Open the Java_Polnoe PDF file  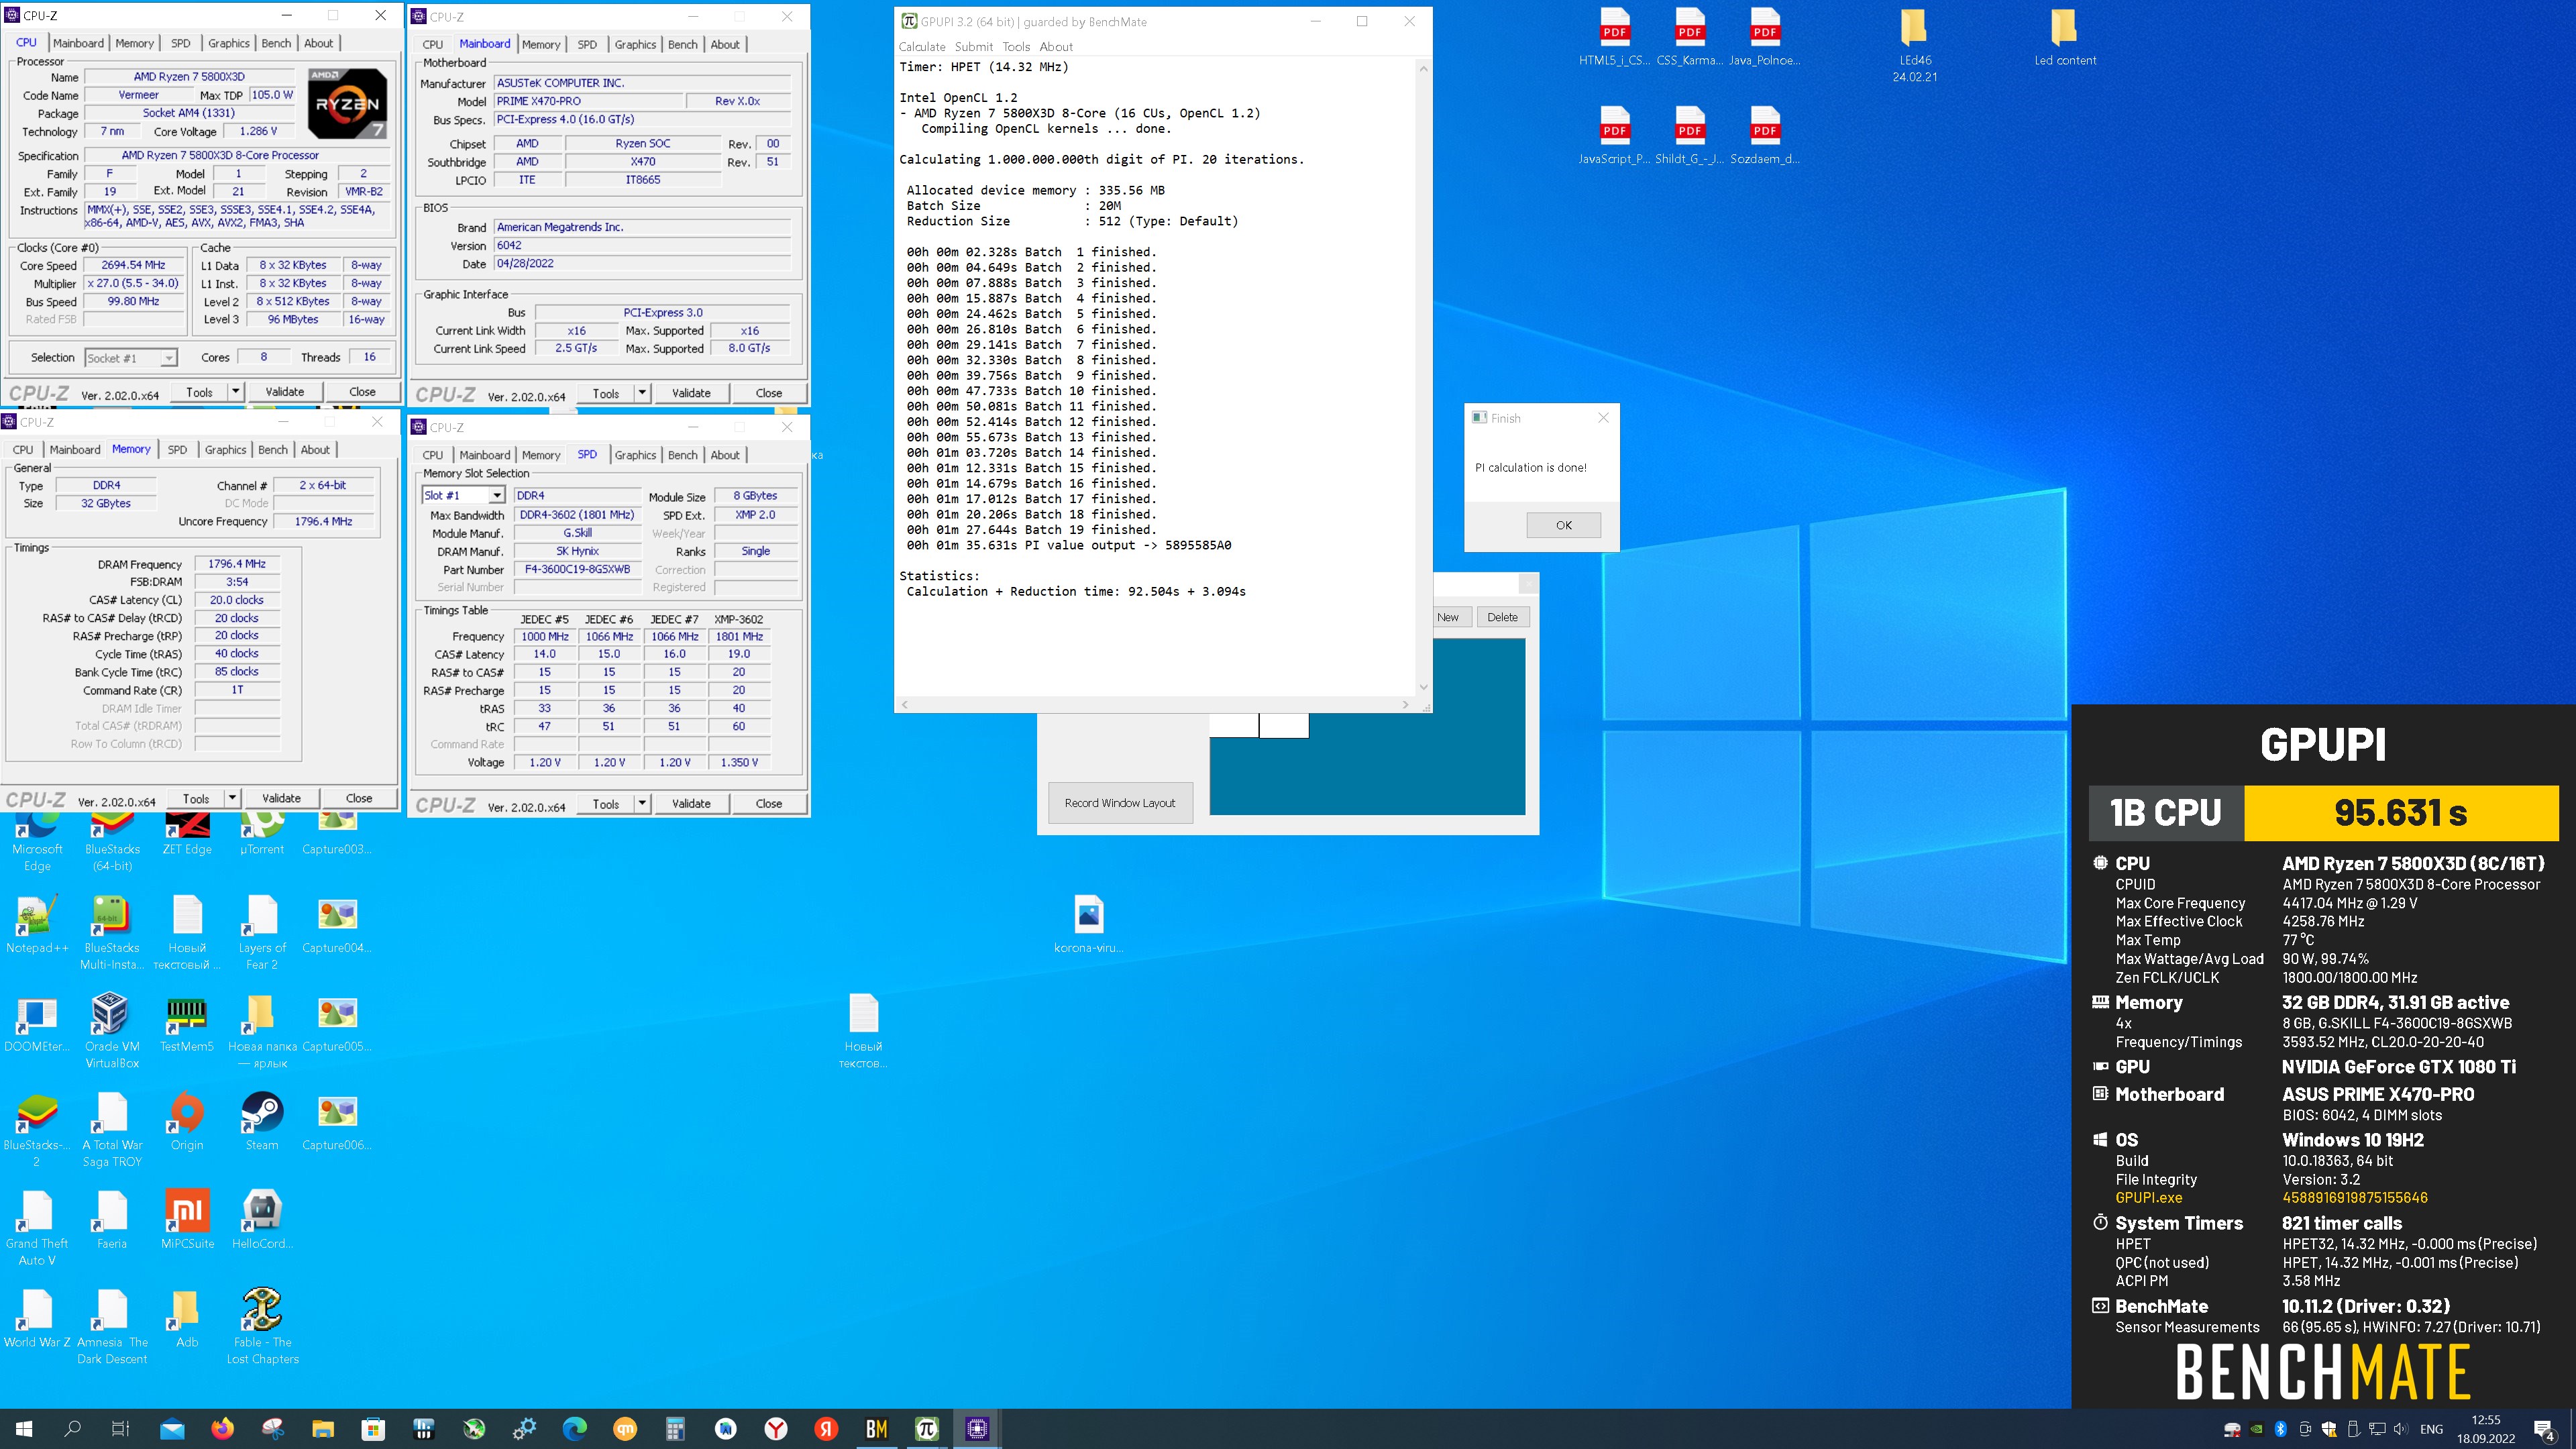point(1764,38)
